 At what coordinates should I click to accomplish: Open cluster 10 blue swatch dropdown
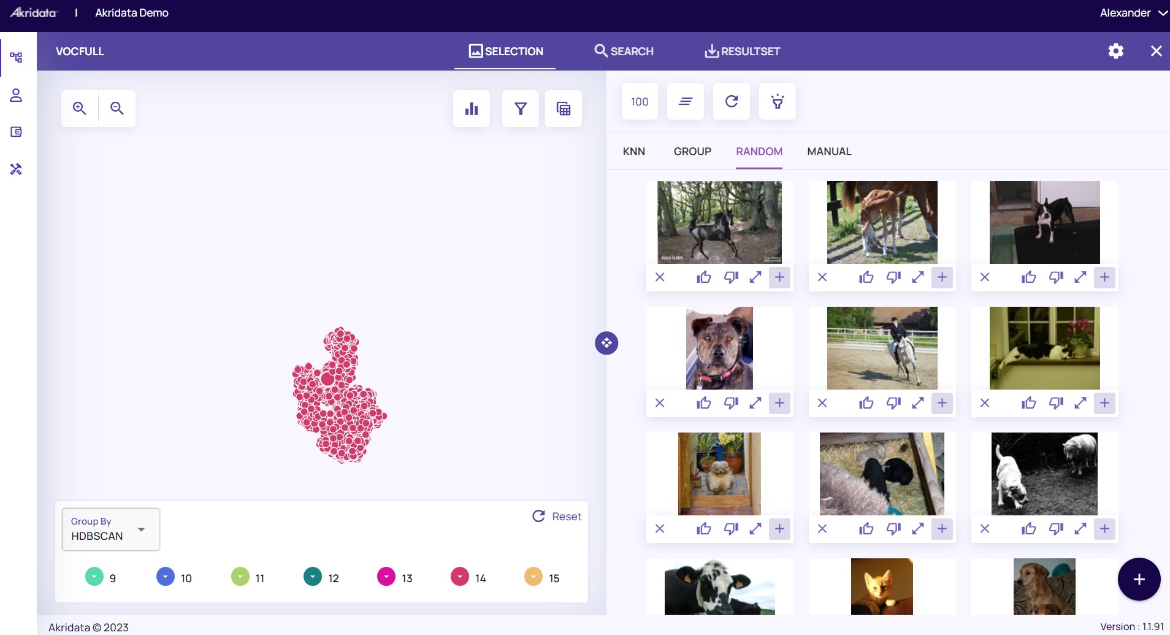166,577
